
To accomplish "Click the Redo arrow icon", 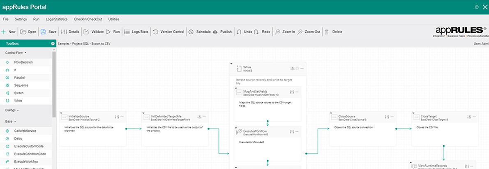I will [256, 32].
